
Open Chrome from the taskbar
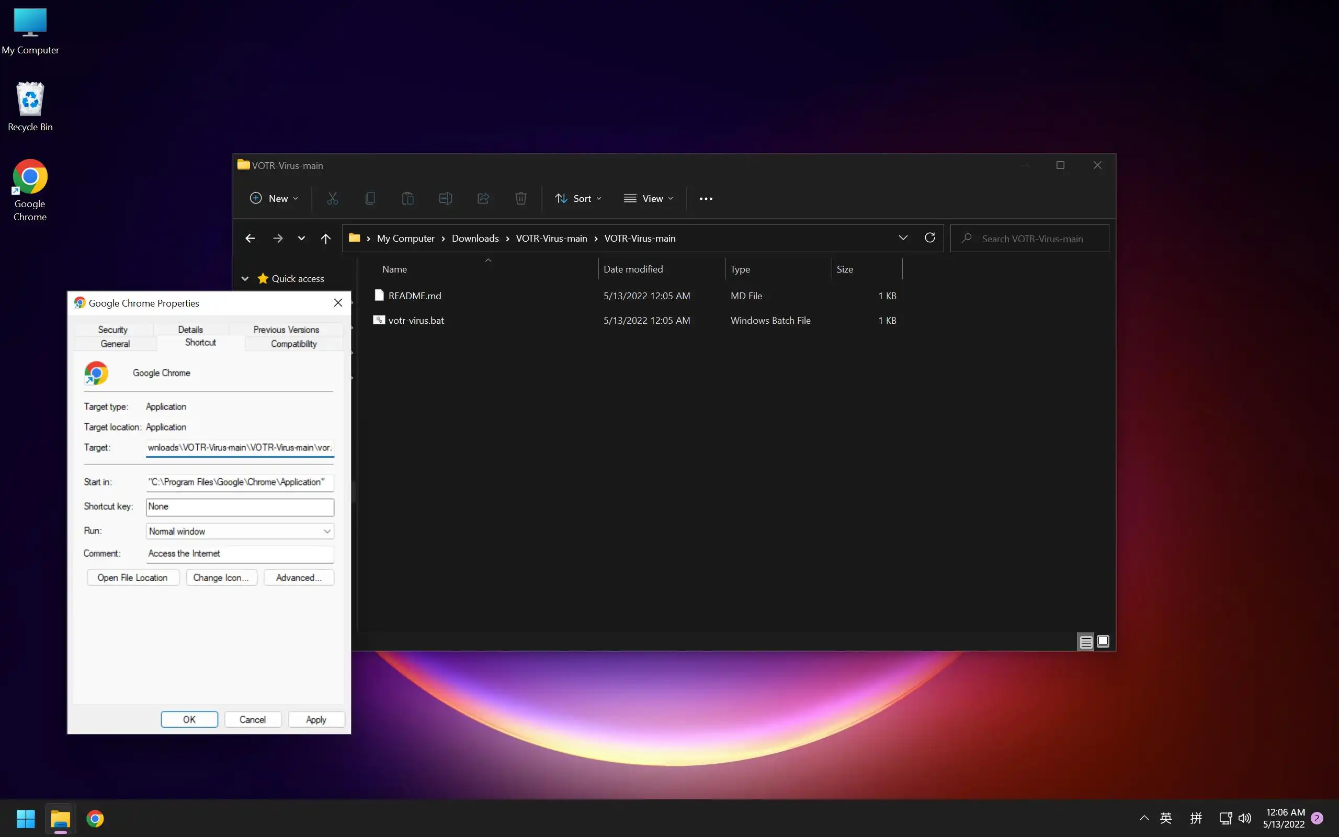[95, 818]
